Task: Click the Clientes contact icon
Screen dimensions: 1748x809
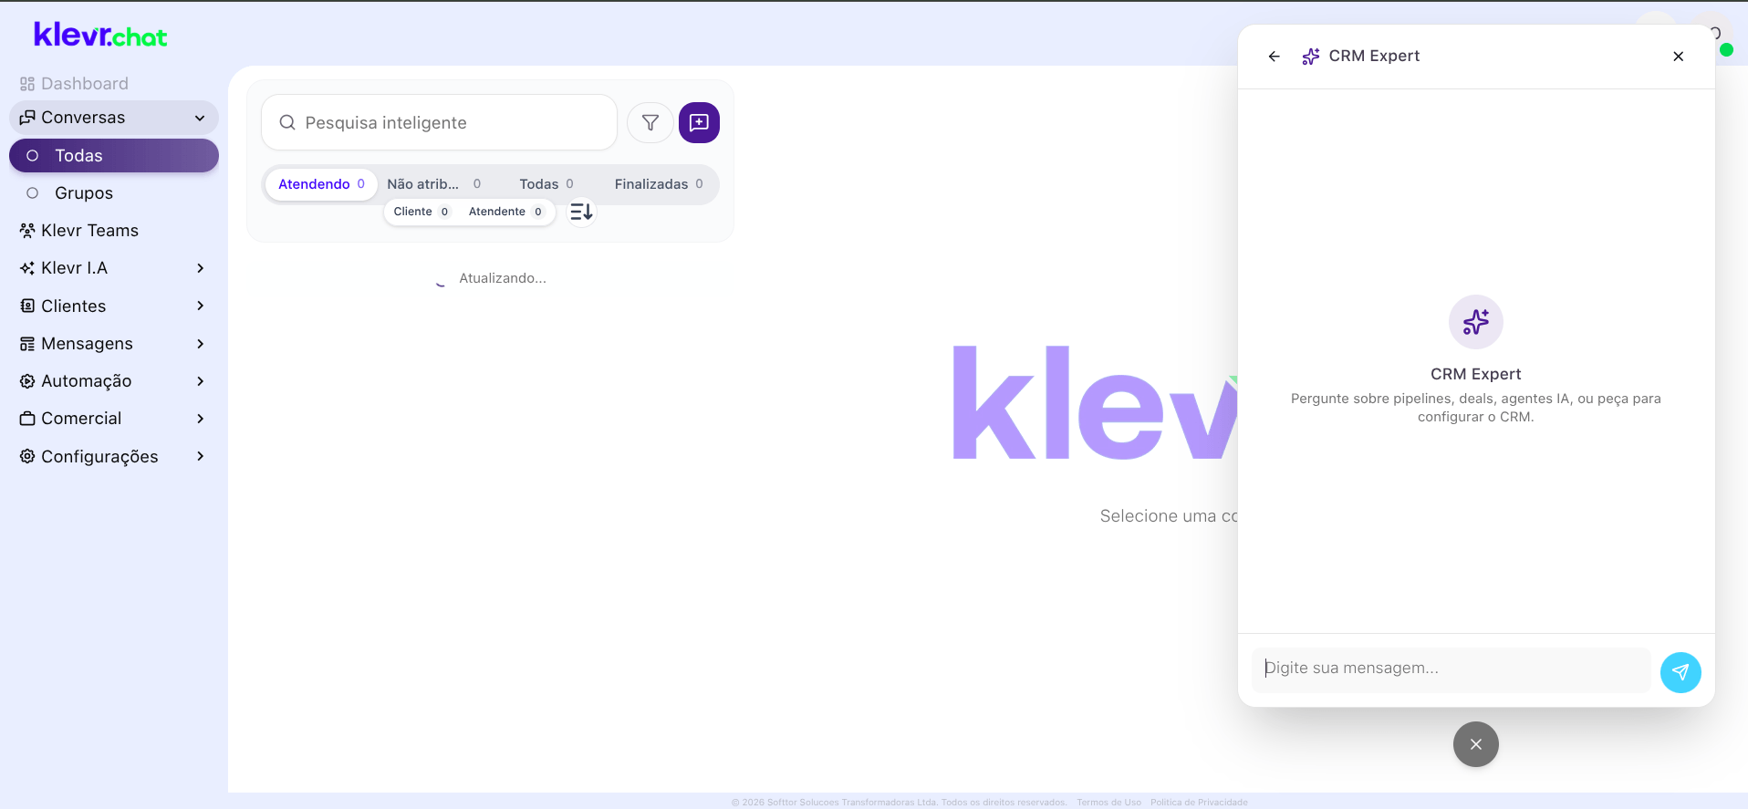Action: tap(27, 306)
